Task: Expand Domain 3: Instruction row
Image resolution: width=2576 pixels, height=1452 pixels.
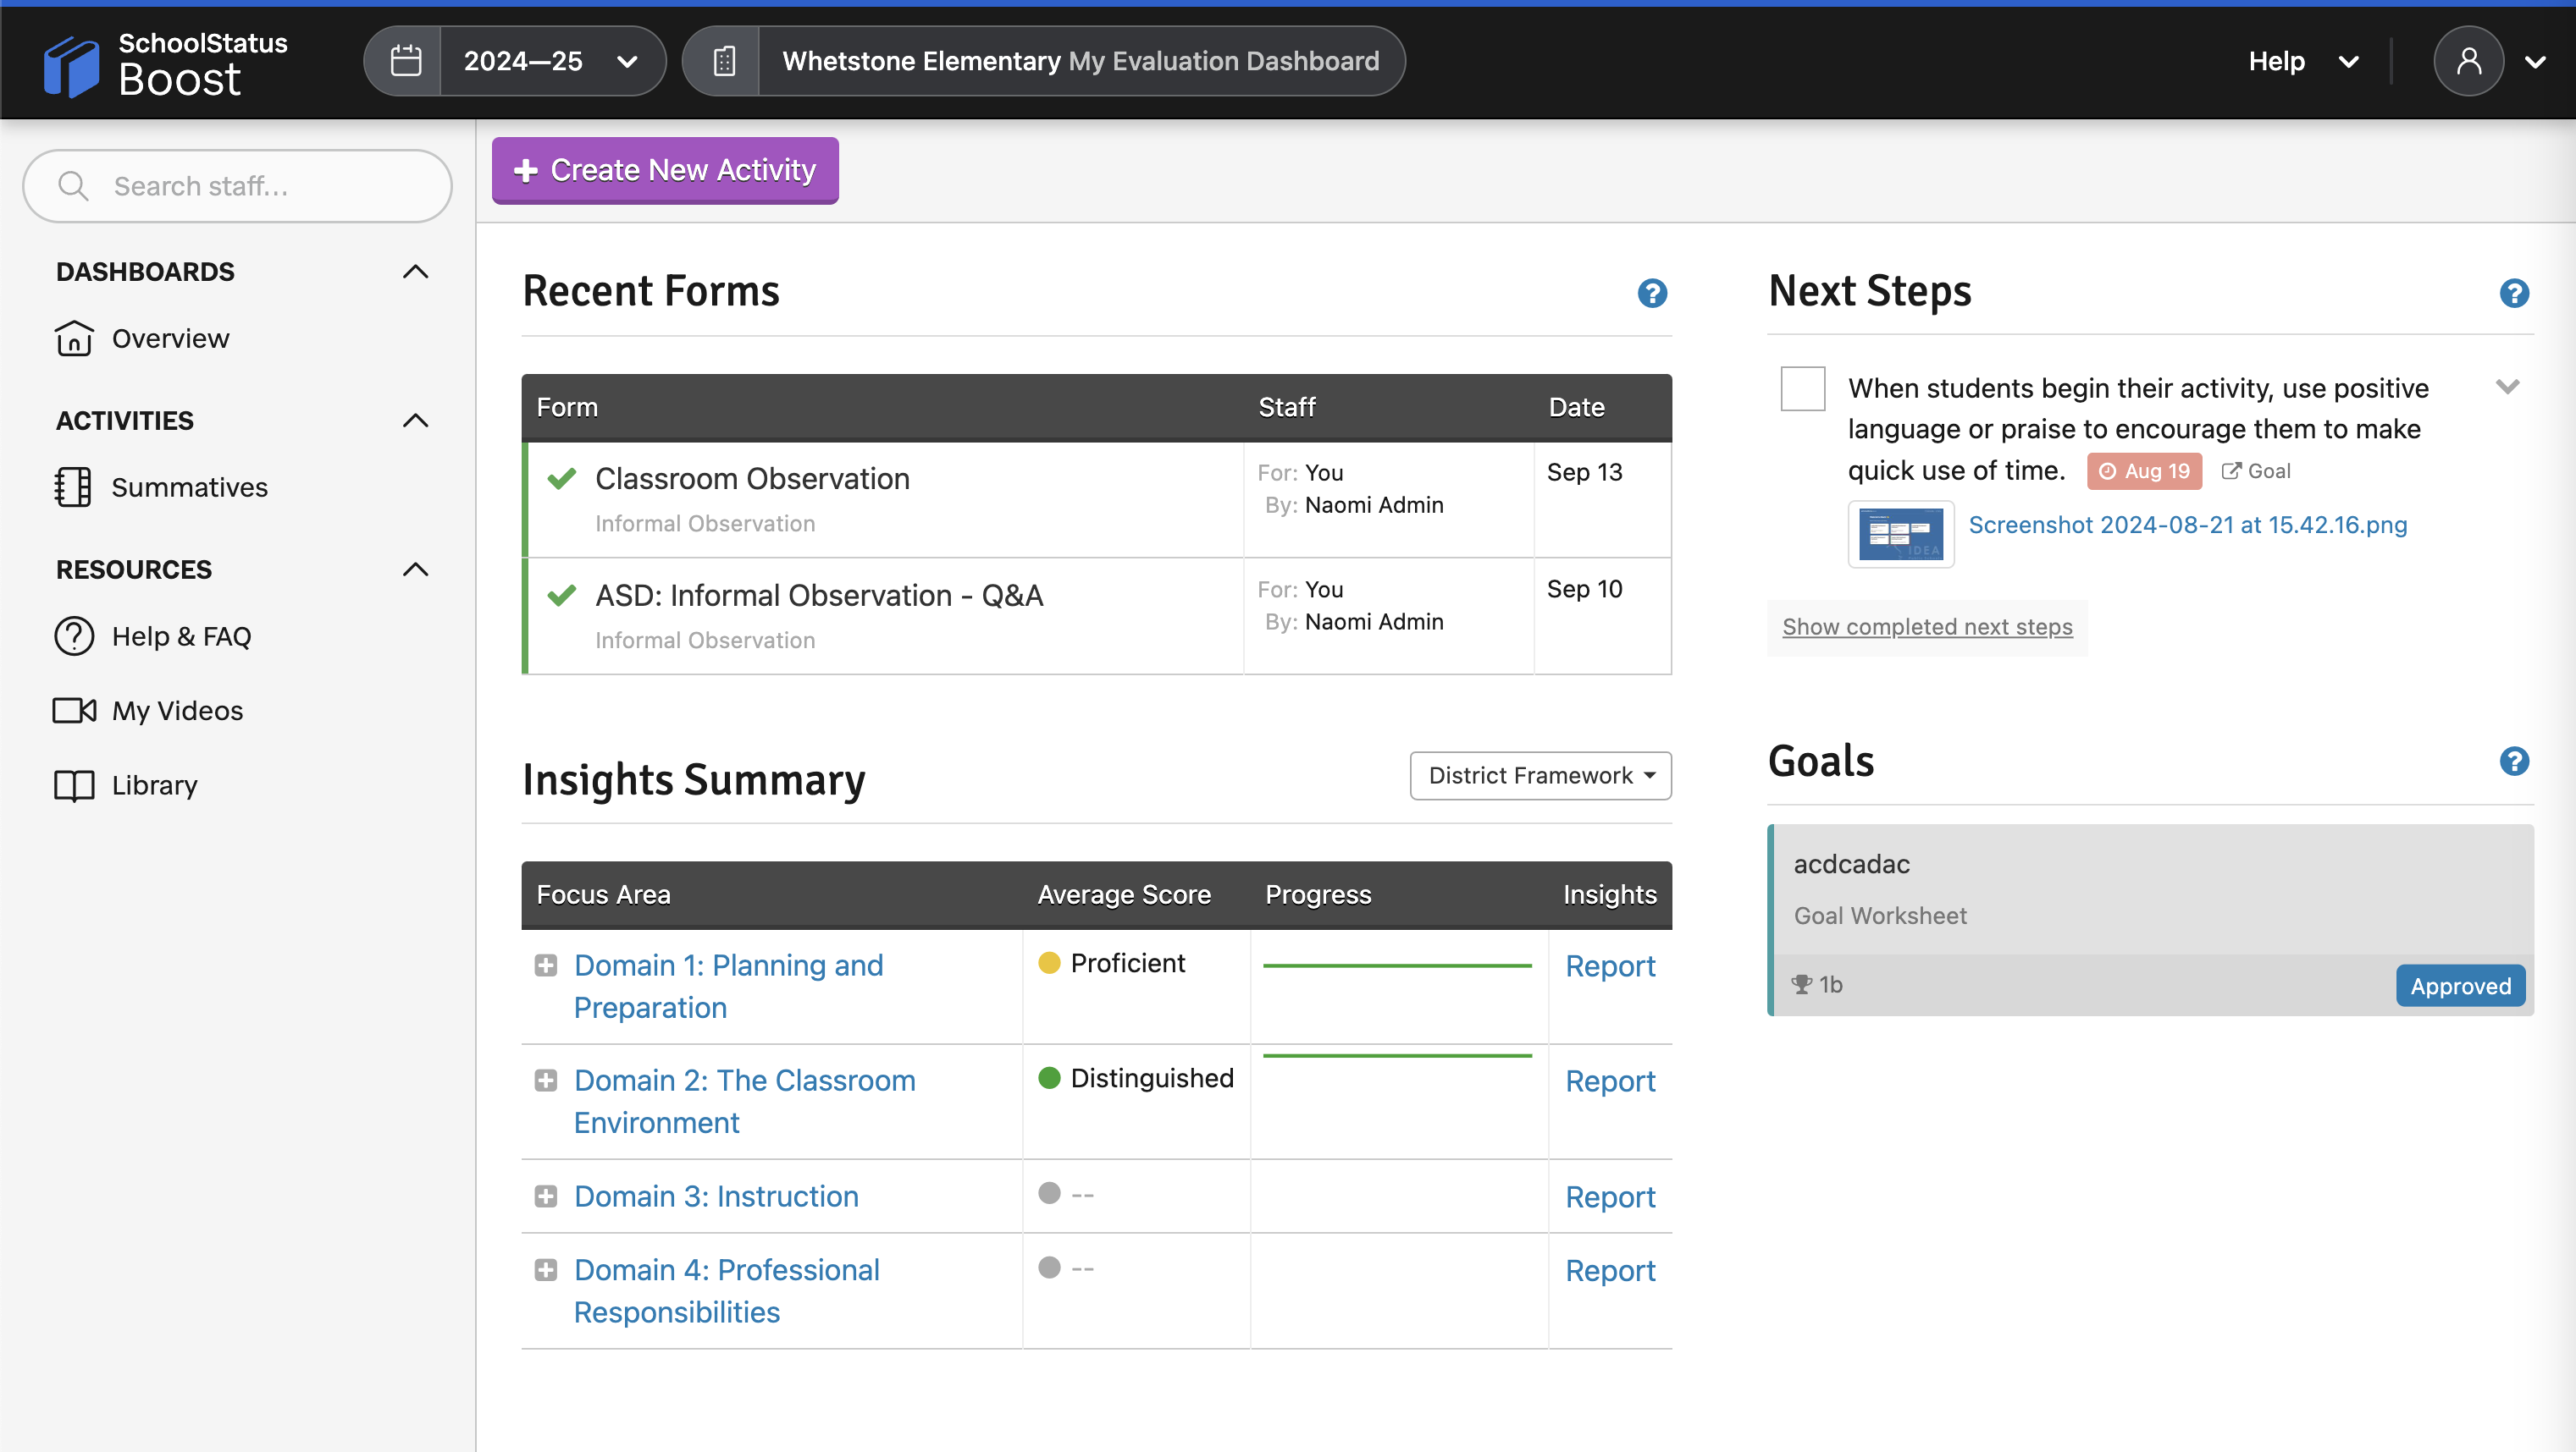Action: coord(546,1195)
